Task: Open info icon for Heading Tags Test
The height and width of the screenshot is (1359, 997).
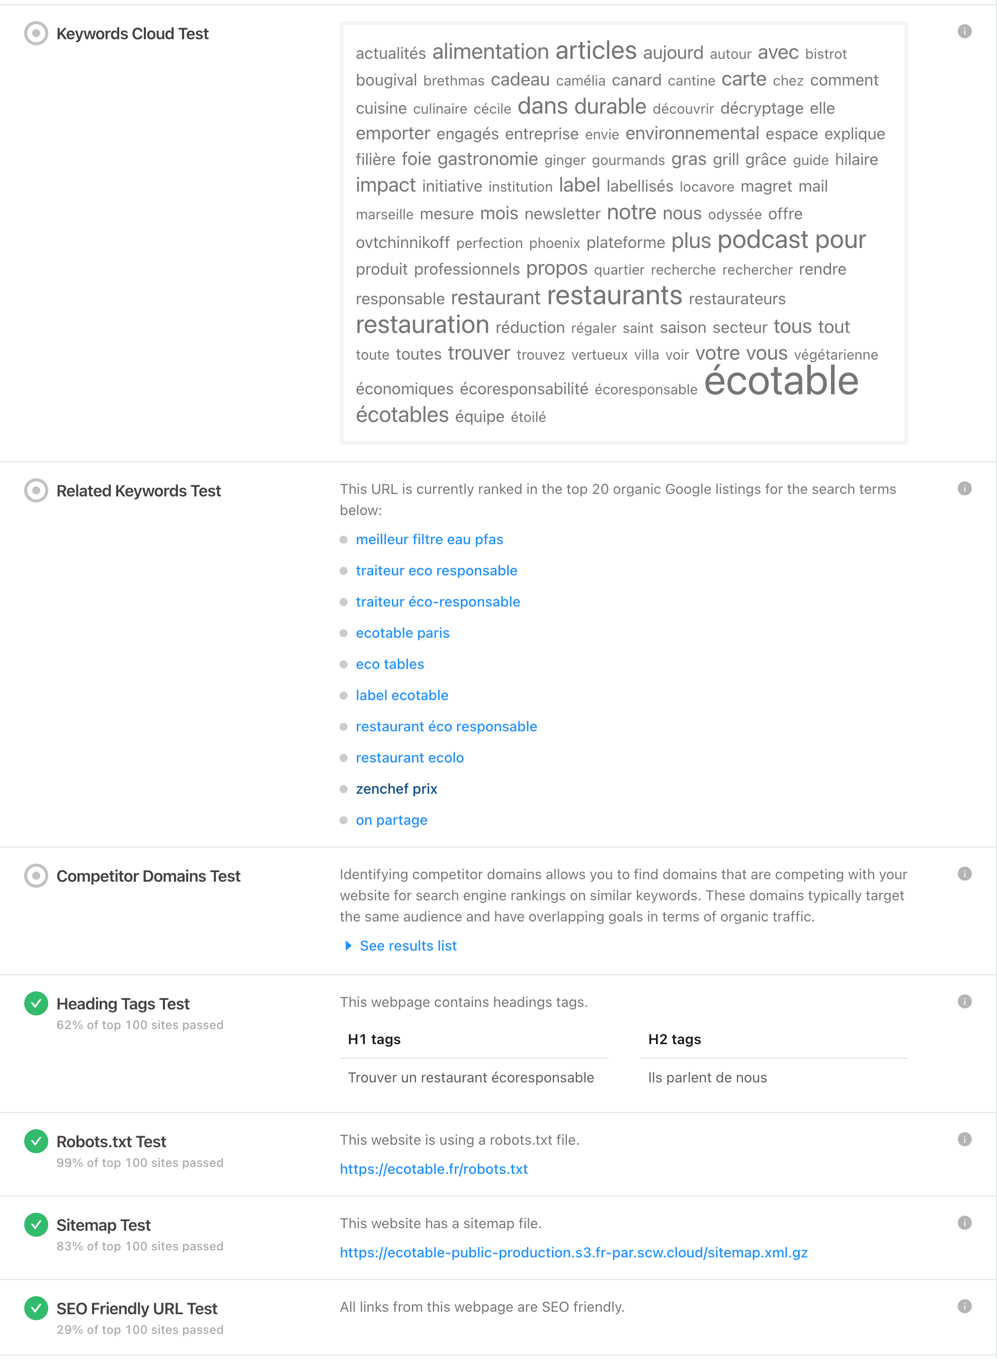Action: [964, 1001]
